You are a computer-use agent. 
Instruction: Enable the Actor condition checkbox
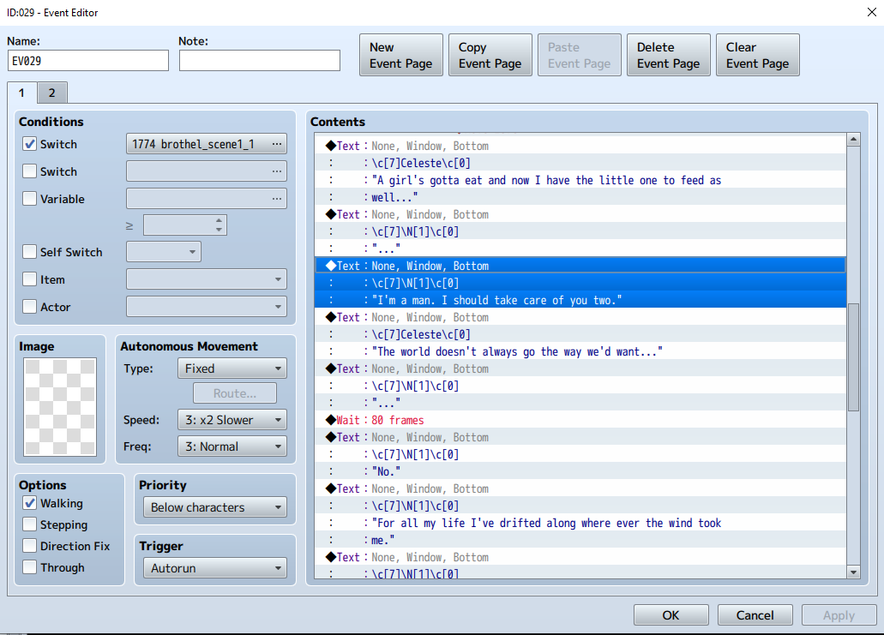[30, 307]
